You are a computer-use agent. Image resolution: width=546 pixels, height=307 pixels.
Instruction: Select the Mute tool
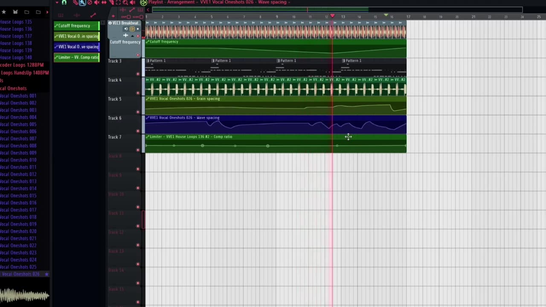coord(97,3)
